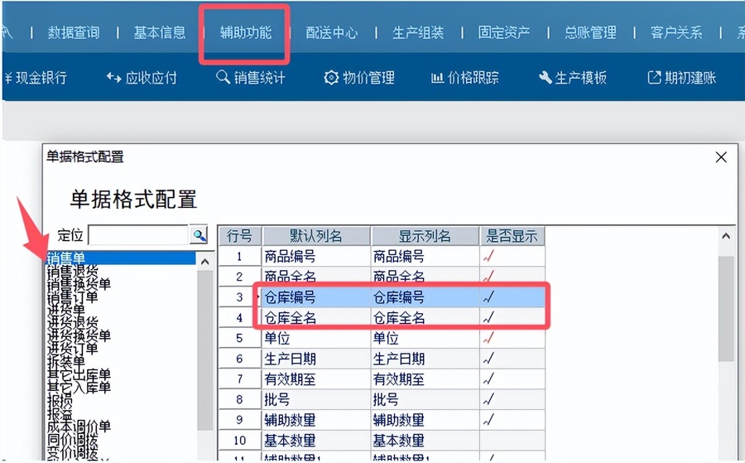The width and height of the screenshot is (745, 463).
Task: Select 报损 in the document list
Action: coord(60,400)
